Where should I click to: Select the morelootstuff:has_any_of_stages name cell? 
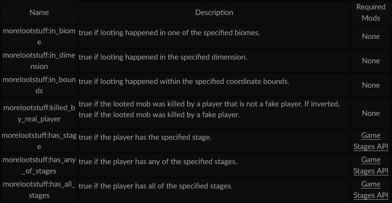tap(39, 165)
